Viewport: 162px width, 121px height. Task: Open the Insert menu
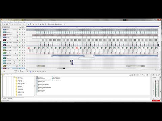click(x=12, y=22)
